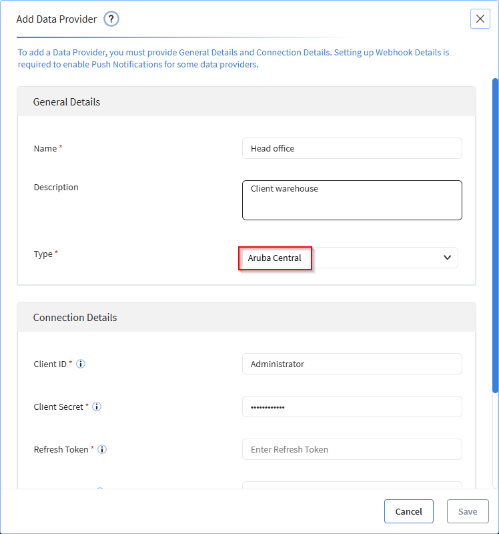Open the help icon beside Add Data Provider
Viewport: 499px width, 534px height.
point(111,19)
